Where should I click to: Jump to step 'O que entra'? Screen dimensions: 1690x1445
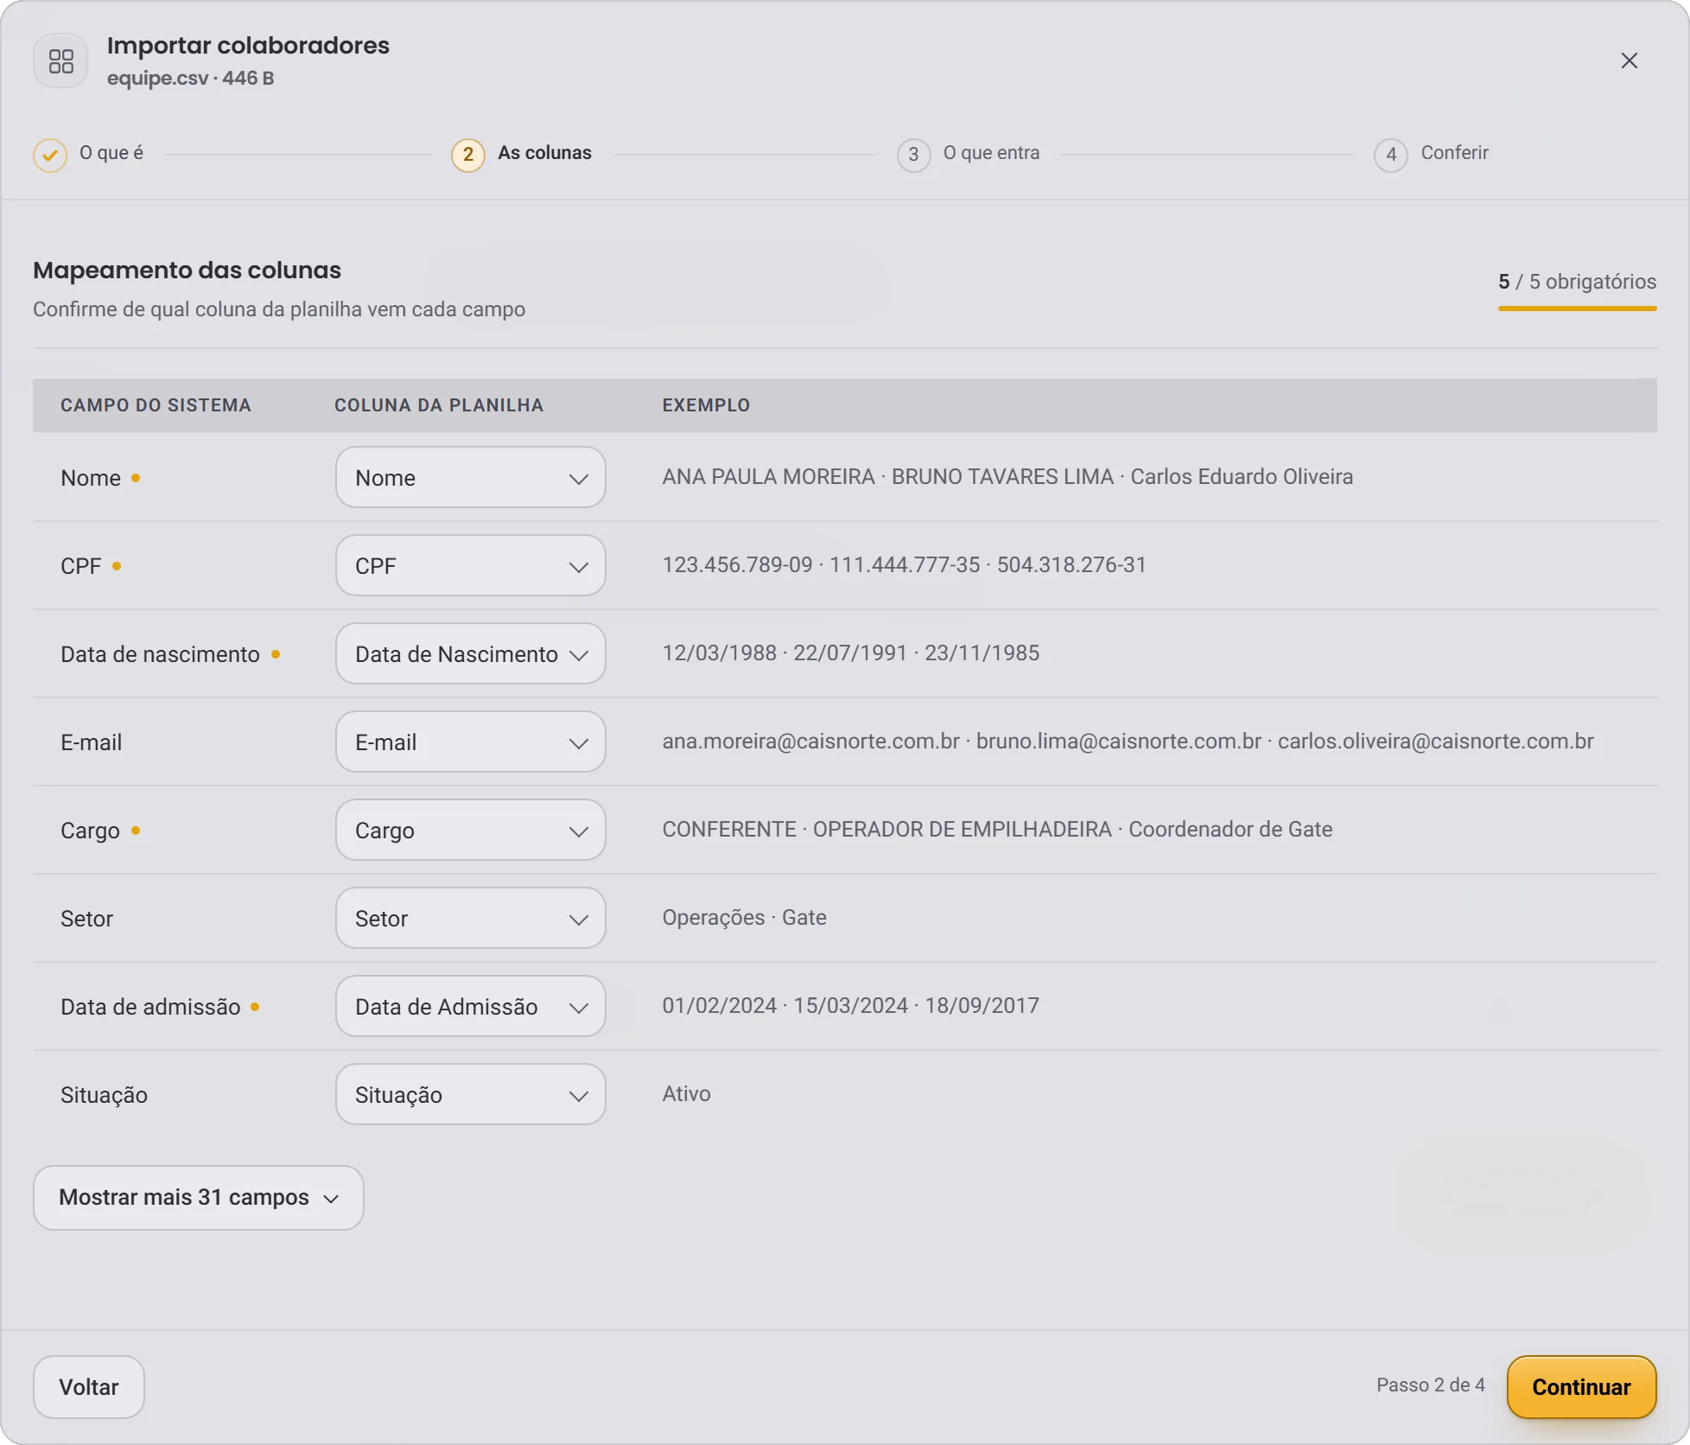(x=991, y=153)
